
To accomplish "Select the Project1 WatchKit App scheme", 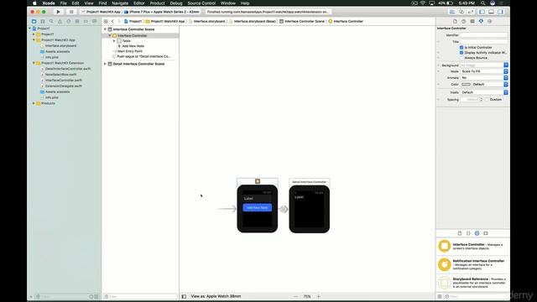I will coord(101,12).
